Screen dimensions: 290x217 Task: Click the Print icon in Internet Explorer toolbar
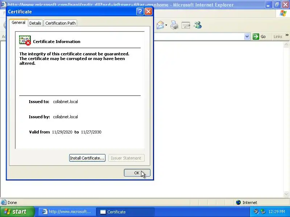[x=174, y=25]
